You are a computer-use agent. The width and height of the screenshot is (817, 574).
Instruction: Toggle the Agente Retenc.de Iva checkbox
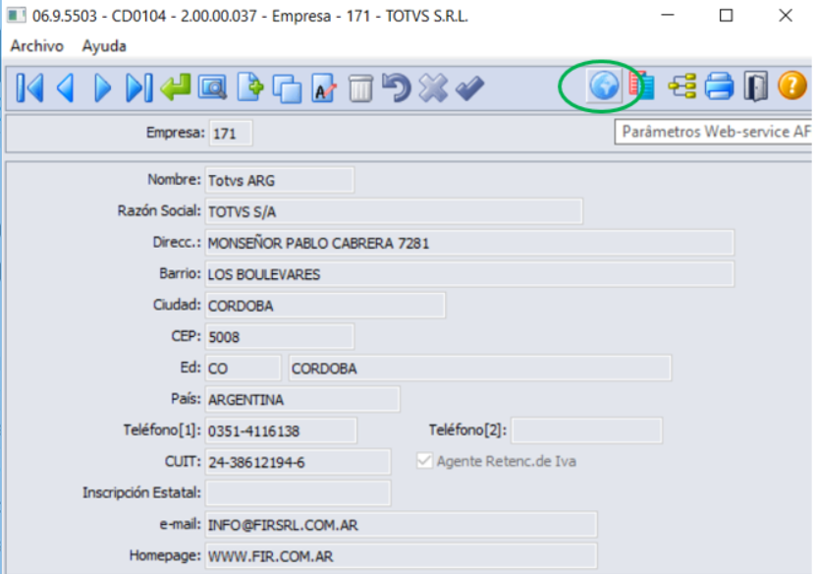coord(424,461)
